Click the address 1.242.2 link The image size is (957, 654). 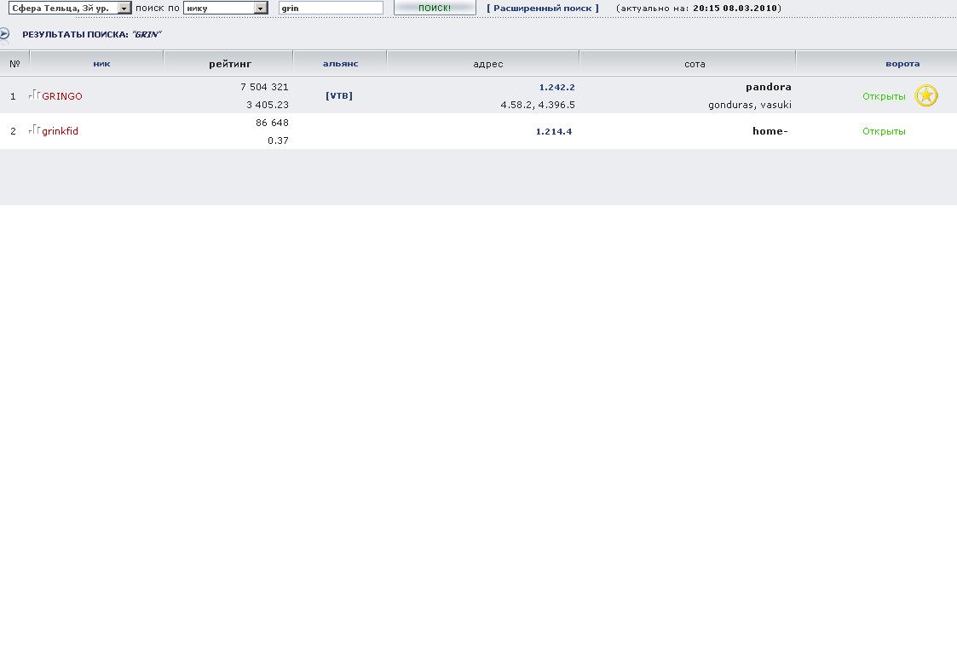pyautogui.click(x=556, y=87)
